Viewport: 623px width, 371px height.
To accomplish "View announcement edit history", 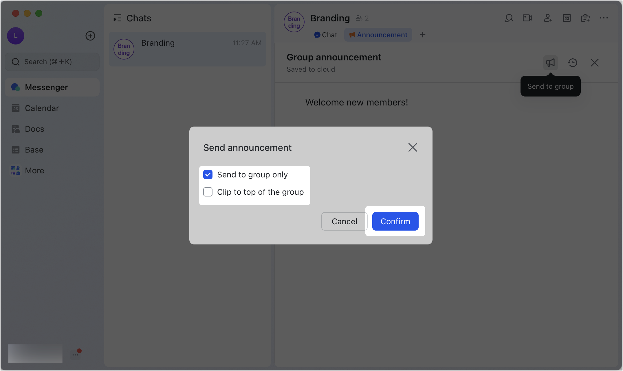I will pos(573,62).
